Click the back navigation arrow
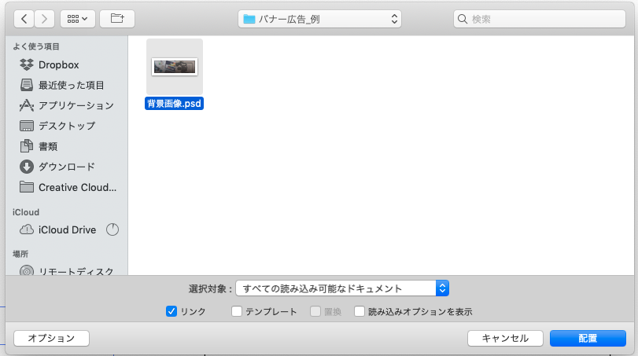638x356 pixels. coord(24,17)
